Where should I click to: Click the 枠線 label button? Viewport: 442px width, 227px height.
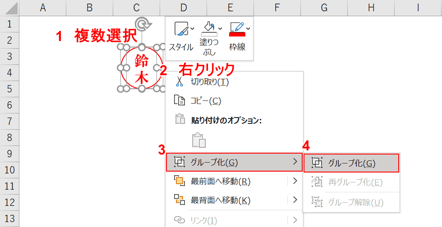tap(237, 47)
